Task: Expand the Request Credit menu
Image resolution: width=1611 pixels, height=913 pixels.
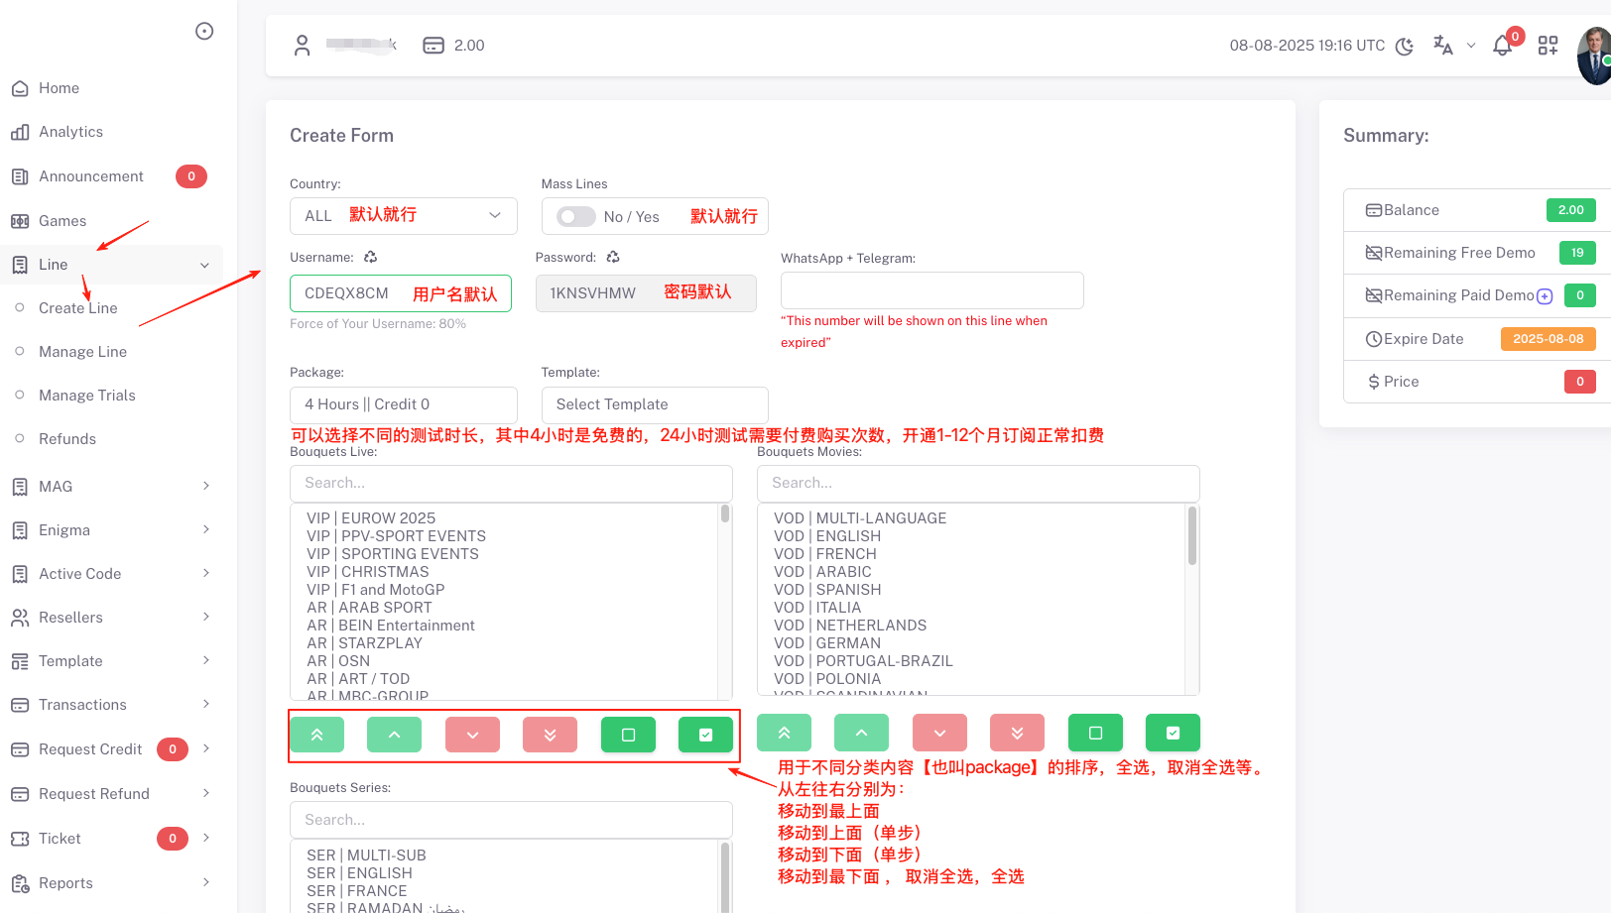Action: click(111, 749)
